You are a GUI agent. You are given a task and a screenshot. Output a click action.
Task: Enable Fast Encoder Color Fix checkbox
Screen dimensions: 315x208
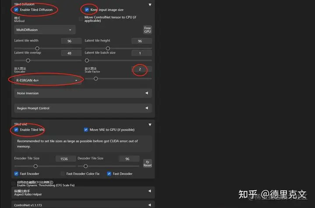click(x=63, y=174)
